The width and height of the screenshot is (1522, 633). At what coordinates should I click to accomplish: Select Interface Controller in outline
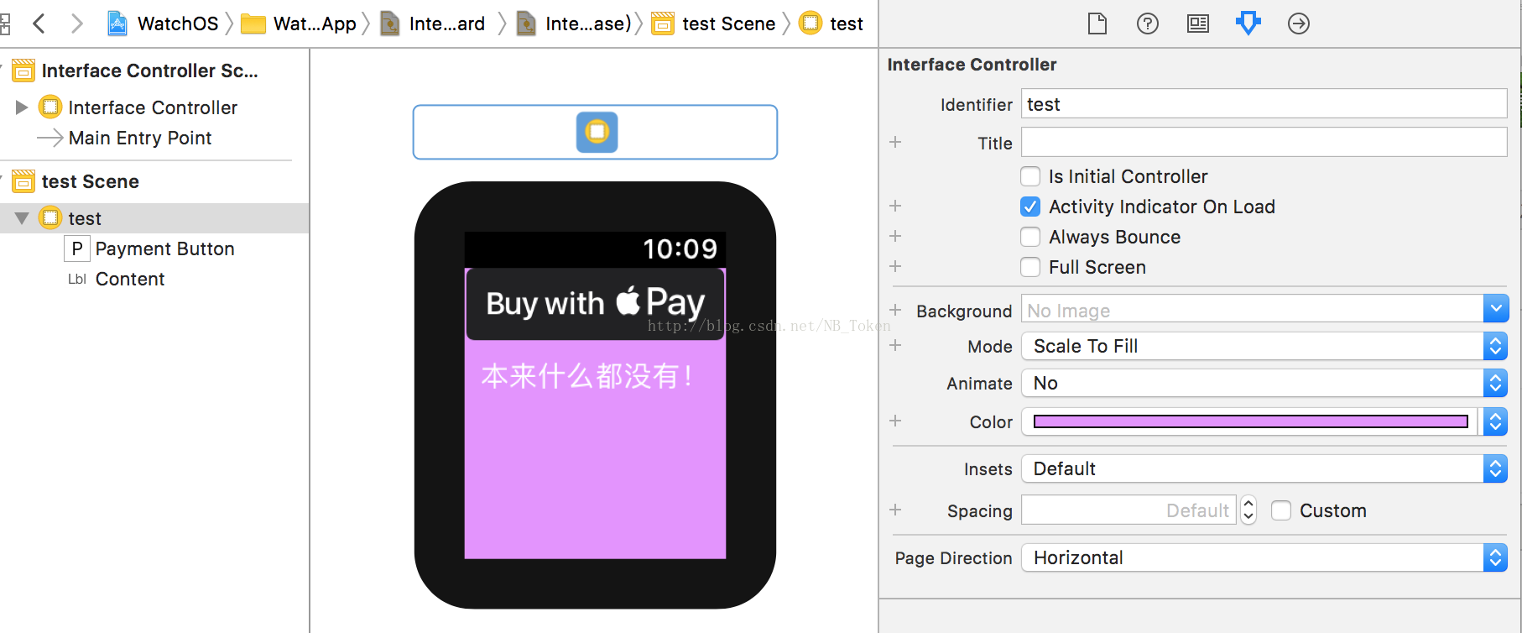coord(153,107)
